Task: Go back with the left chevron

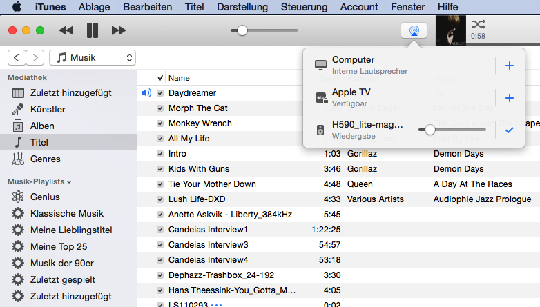Action: pyautogui.click(x=17, y=57)
